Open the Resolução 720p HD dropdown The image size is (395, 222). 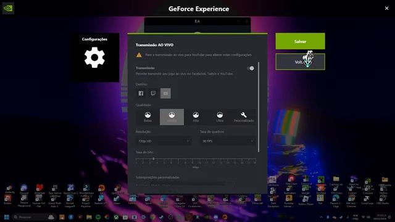click(x=163, y=141)
